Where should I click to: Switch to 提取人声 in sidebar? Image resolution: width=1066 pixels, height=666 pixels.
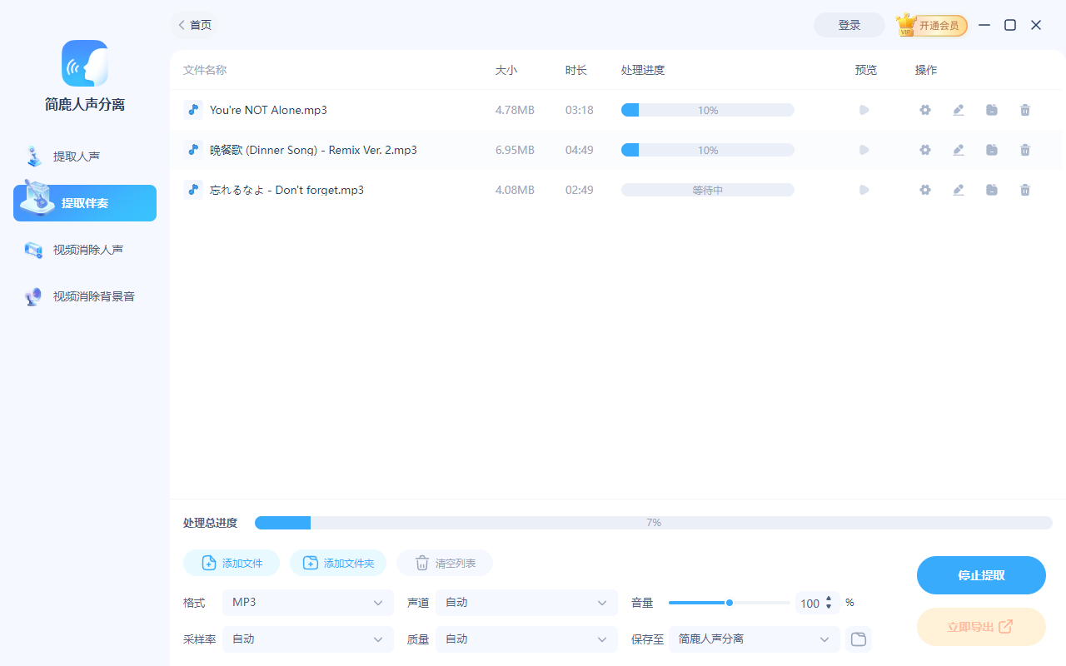click(77, 157)
